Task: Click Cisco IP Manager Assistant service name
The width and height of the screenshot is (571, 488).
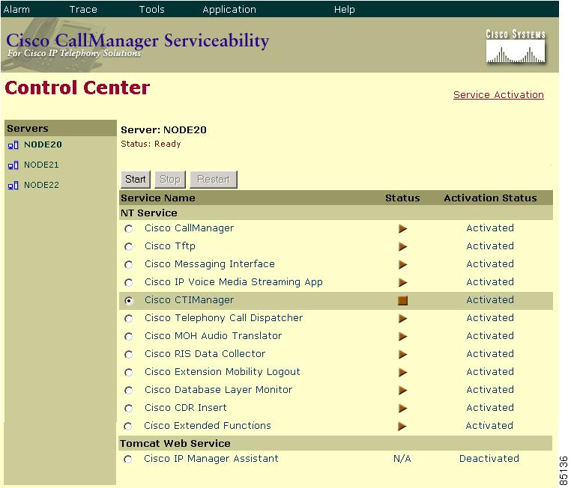Action: point(211,459)
